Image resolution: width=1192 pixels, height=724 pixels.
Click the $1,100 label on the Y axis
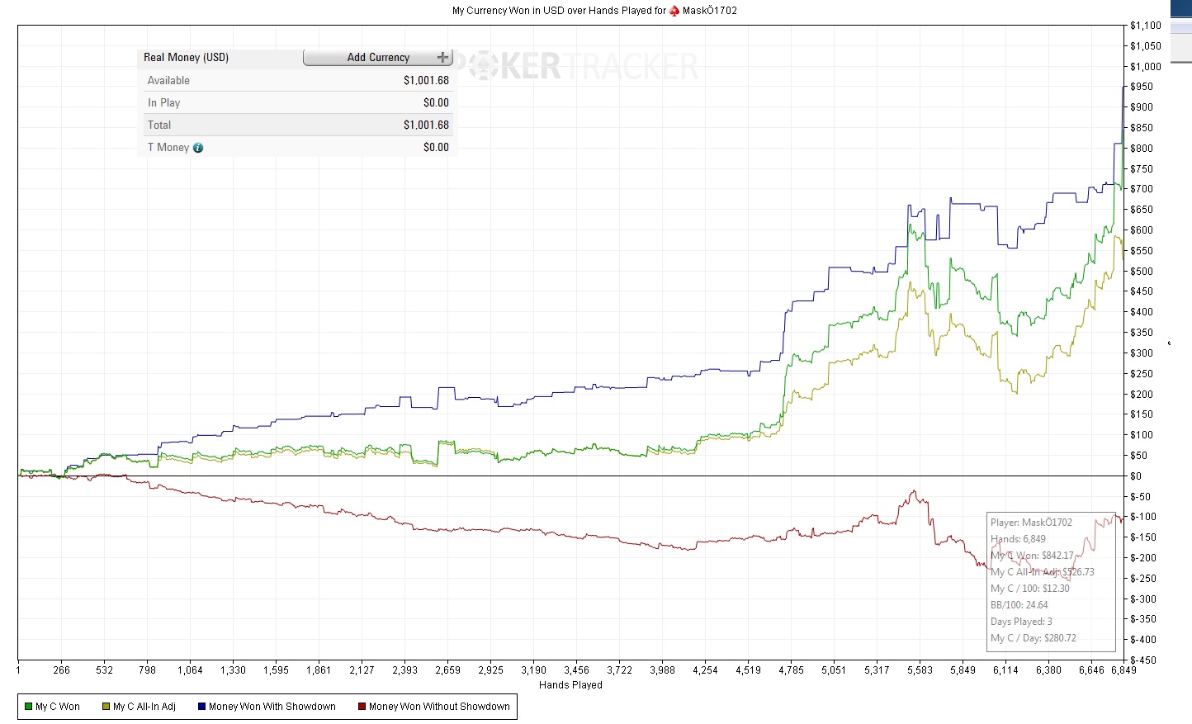point(1146,26)
